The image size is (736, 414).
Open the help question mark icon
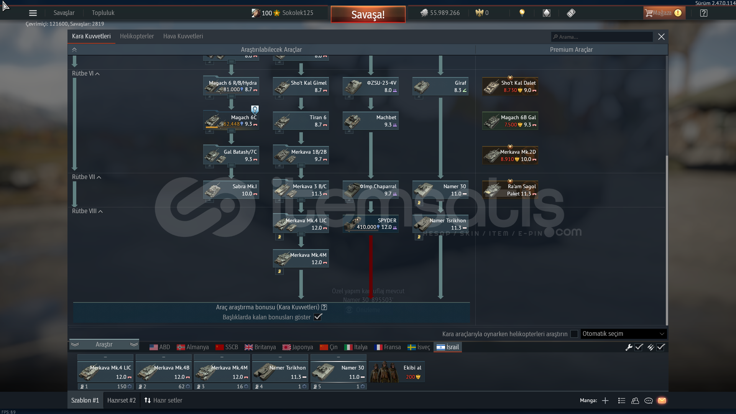click(704, 13)
